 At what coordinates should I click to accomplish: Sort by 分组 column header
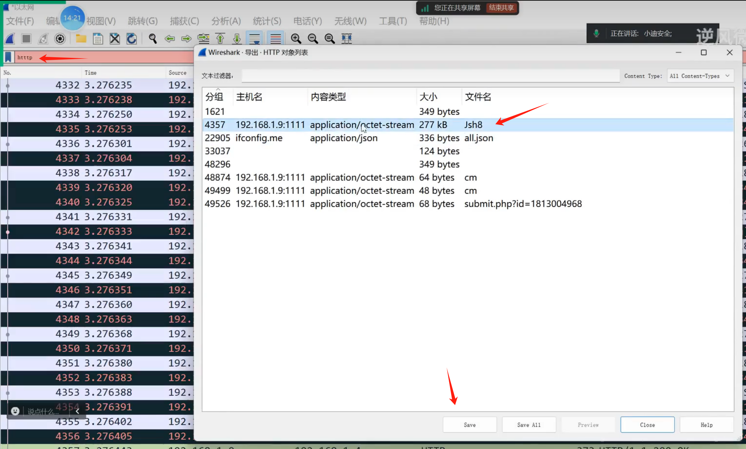214,97
